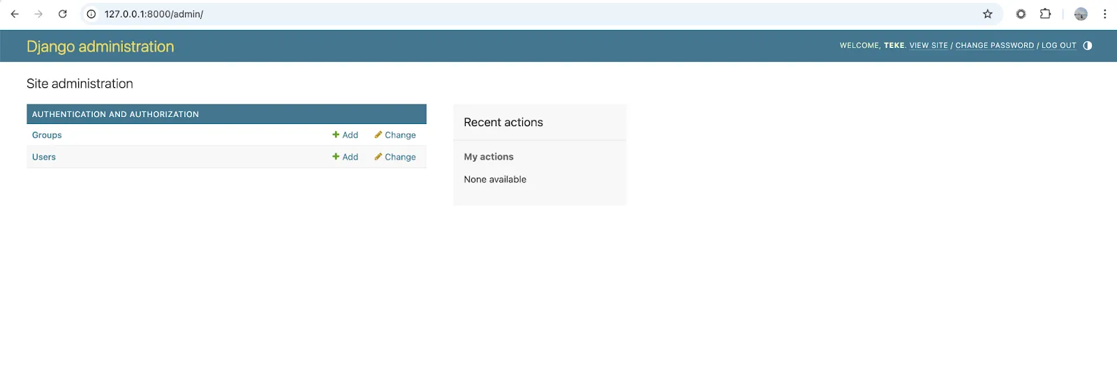Click the 'Recent actions' heading
Screen dimensions: 1117x368
point(503,122)
